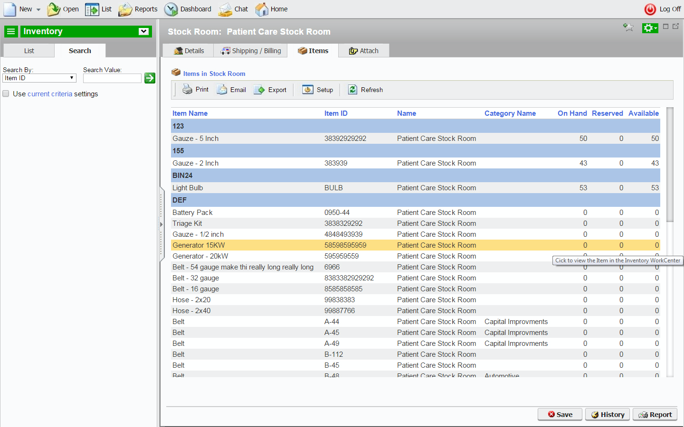Enable Use current criteria settings checkbox
This screenshot has width=684, height=427.
click(x=6, y=93)
